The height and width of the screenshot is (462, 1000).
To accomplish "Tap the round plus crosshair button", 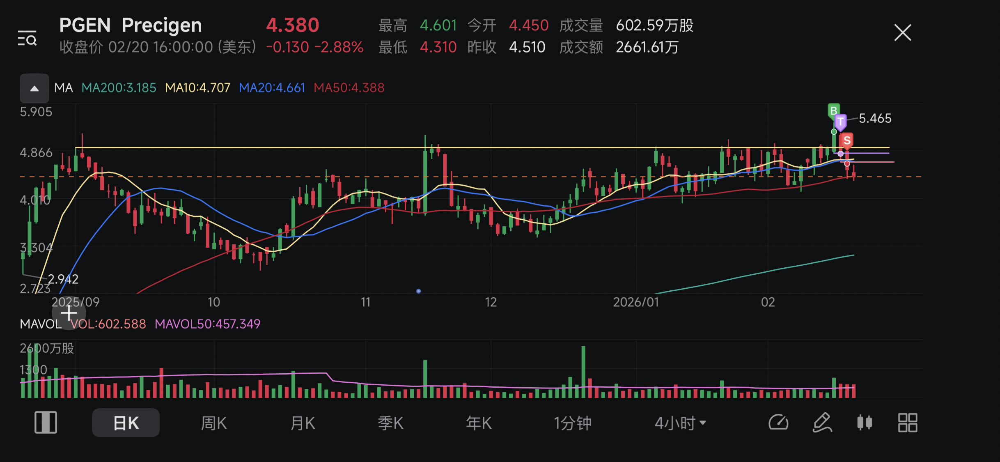I will point(69,313).
